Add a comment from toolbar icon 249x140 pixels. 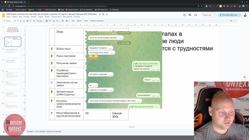[x=63, y=21]
